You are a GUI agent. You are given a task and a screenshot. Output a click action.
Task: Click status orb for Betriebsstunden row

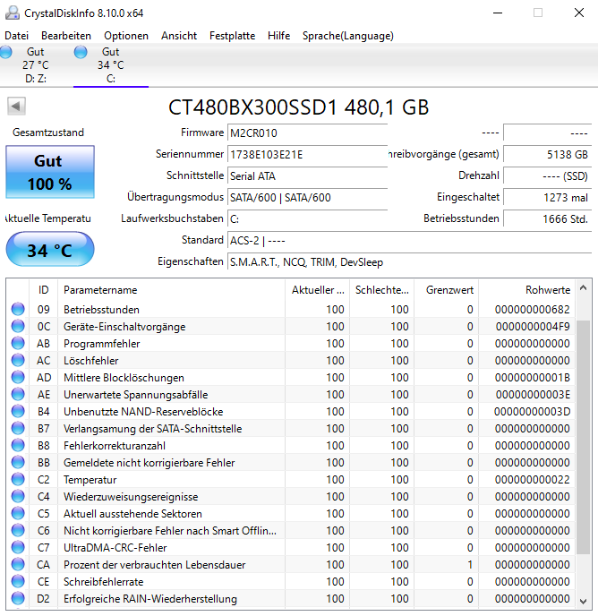18,309
